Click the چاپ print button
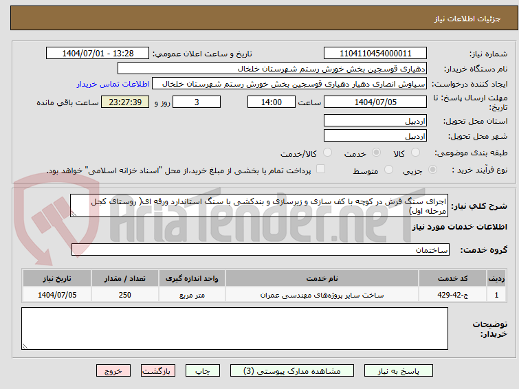The height and width of the screenshot is (389, 519). [x=203, y=371]
